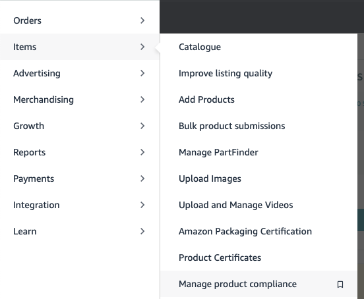Expand Learn with its chevron

pyautogui.click(x=142, y=231)
